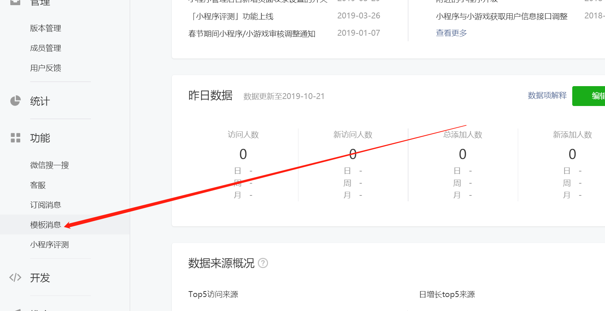
Task: Open 用户反馈 in the sidebar
Action: coord(46,68)
